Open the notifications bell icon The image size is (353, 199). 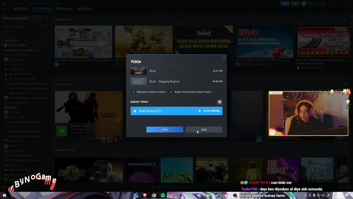coord(295,3)
